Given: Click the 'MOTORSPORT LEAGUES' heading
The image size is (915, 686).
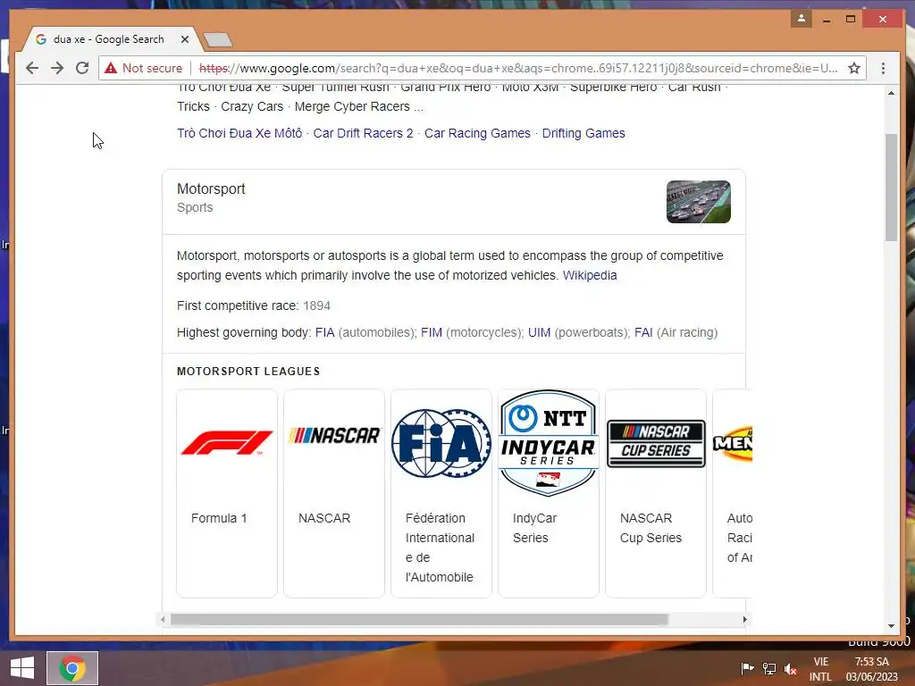Looking at the screenshot, I should [x=248, y=372].
